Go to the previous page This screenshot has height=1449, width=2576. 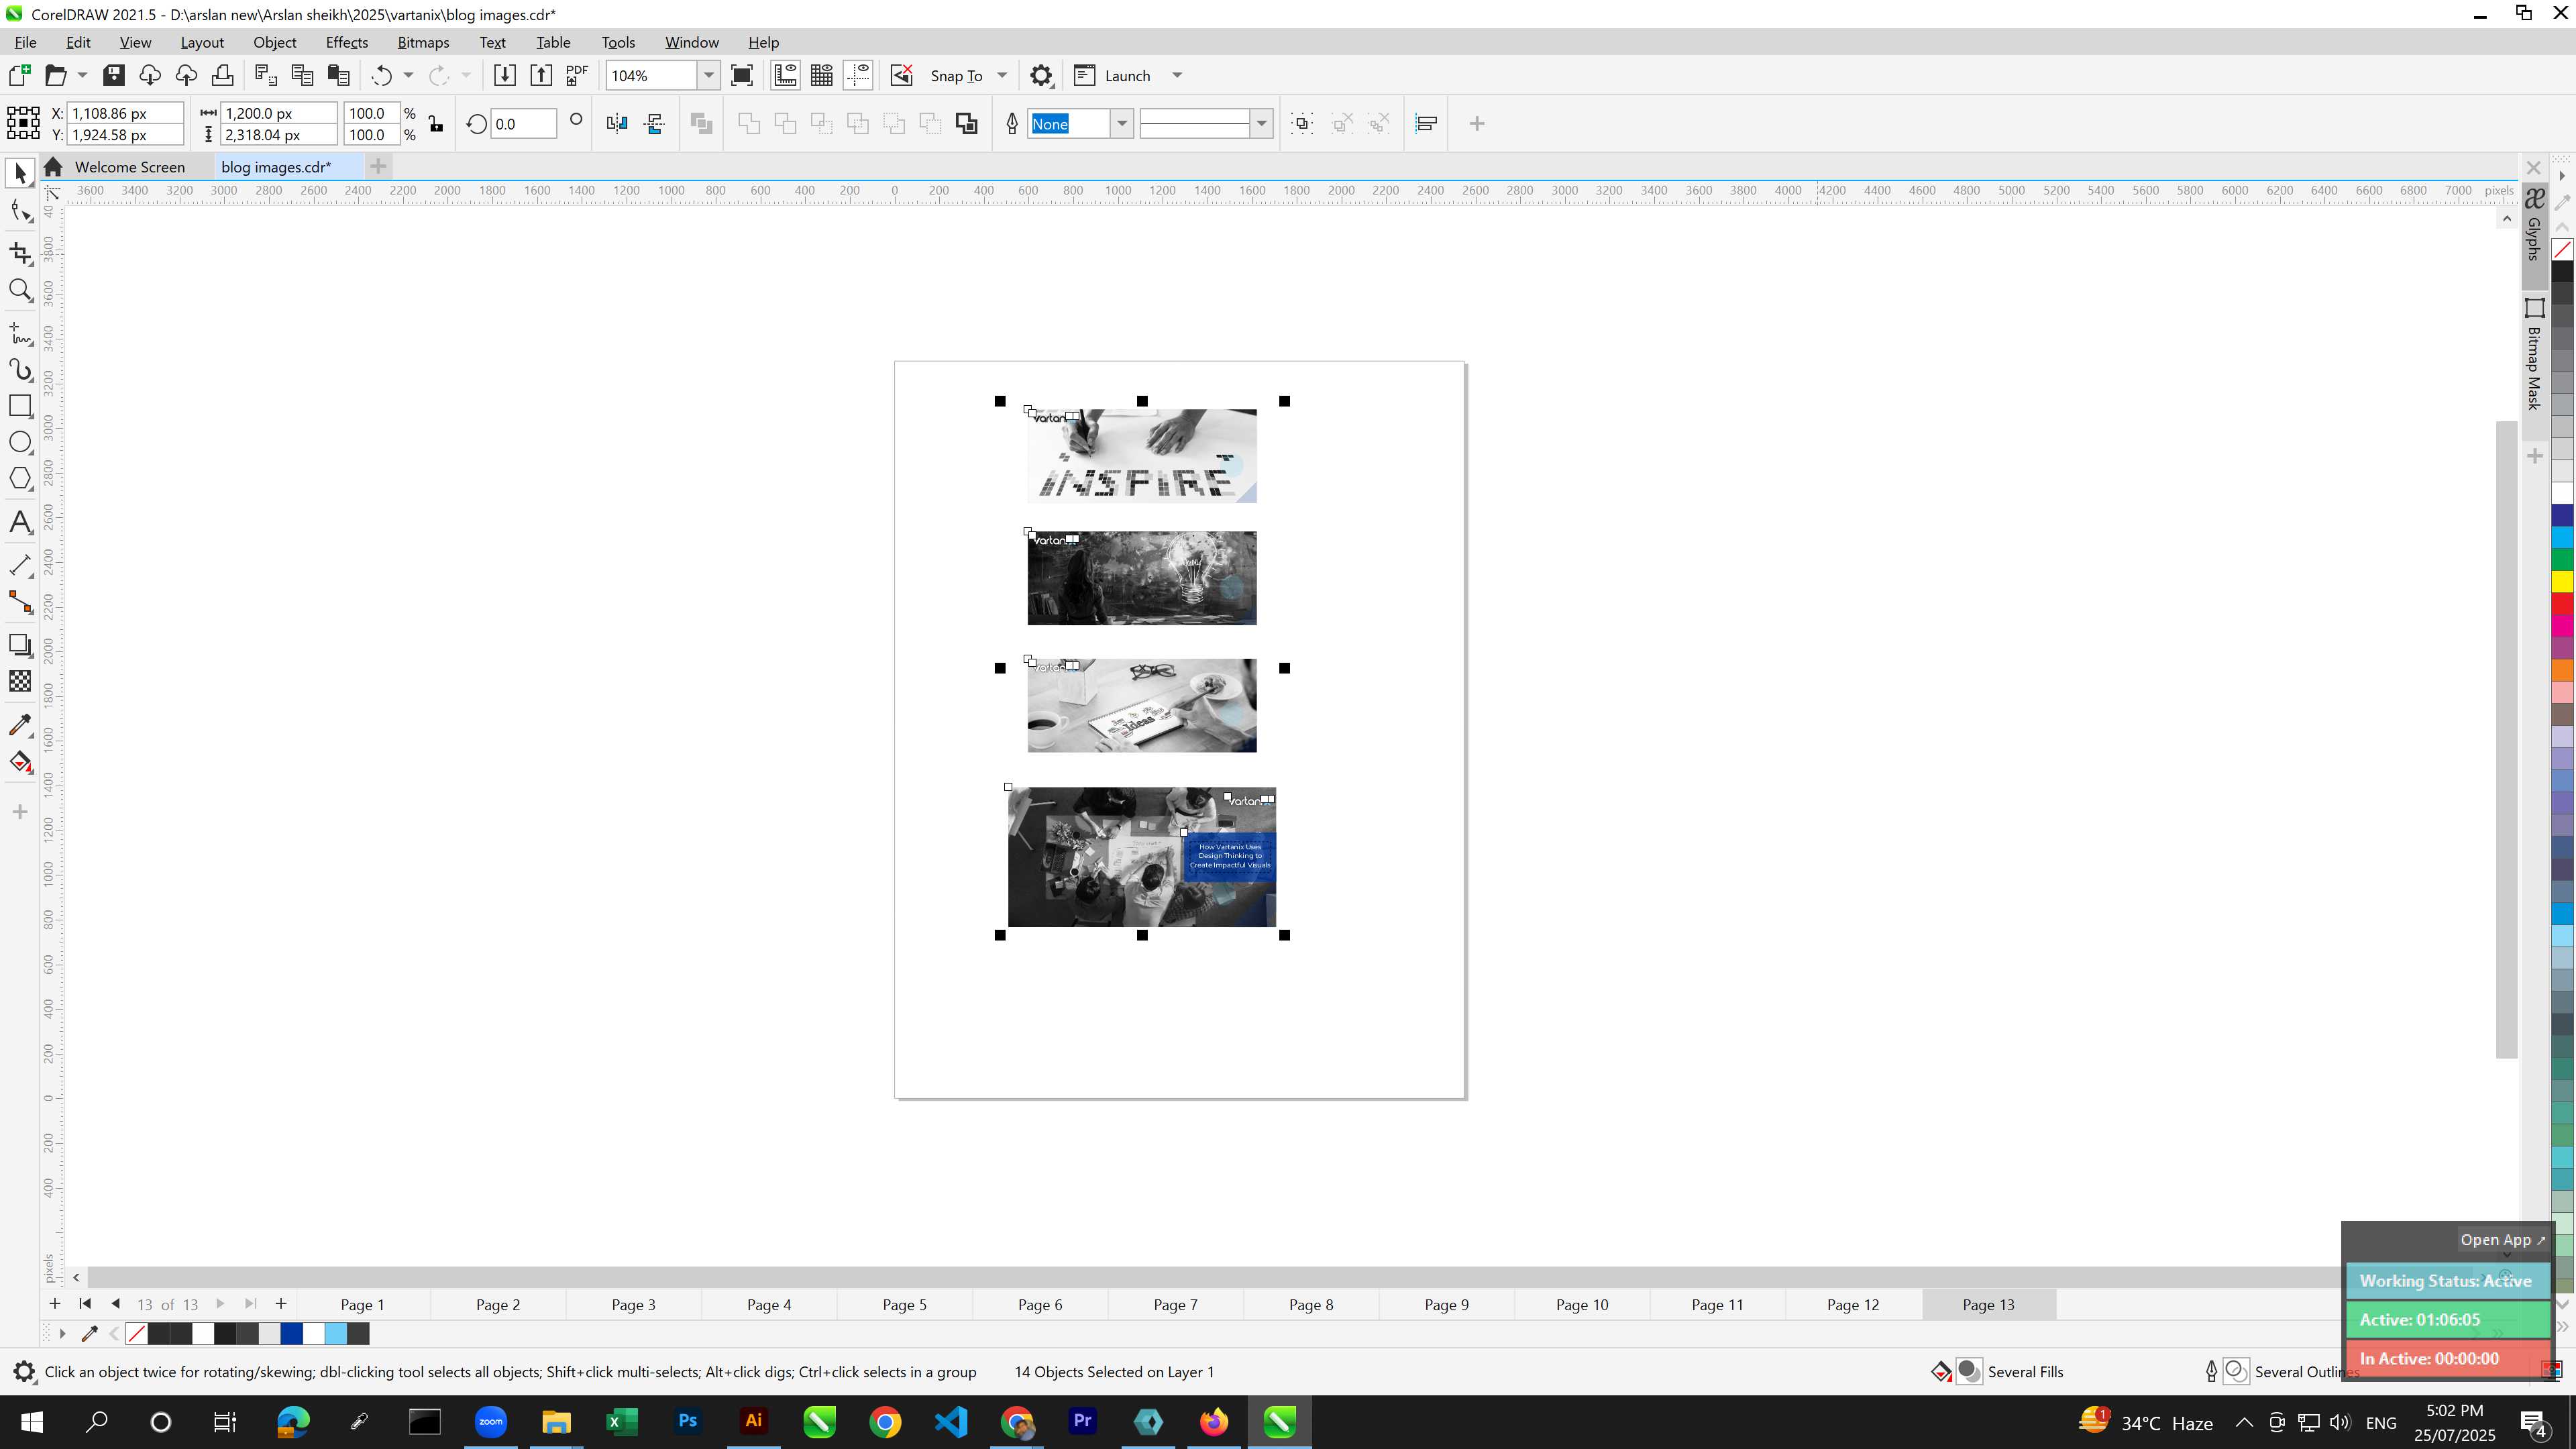(x=116, y=1303)
